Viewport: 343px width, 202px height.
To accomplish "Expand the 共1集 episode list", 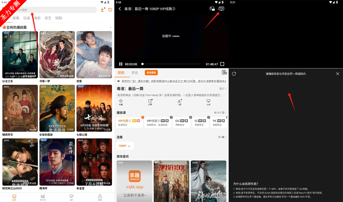I will [x=222, y=137].
